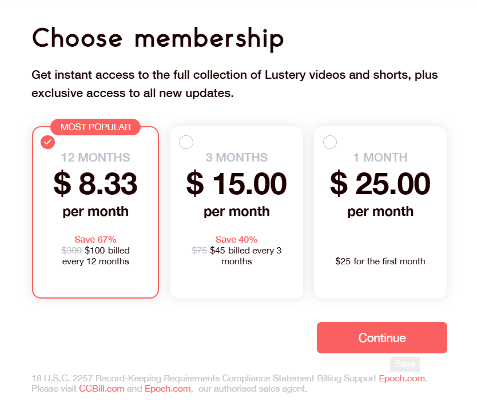
Task: Click the "12 MONTHS" plan title
Action: tap(96, 158)
